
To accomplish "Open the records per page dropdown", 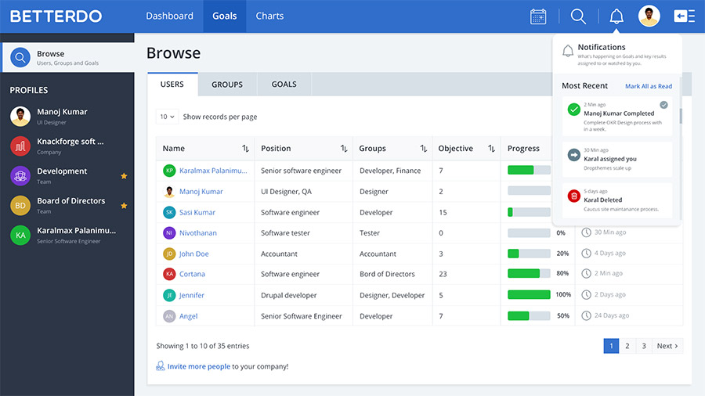I will point(167,117).
